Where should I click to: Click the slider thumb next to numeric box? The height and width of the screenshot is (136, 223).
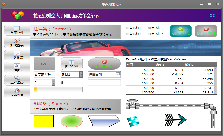tap(62, 82)
